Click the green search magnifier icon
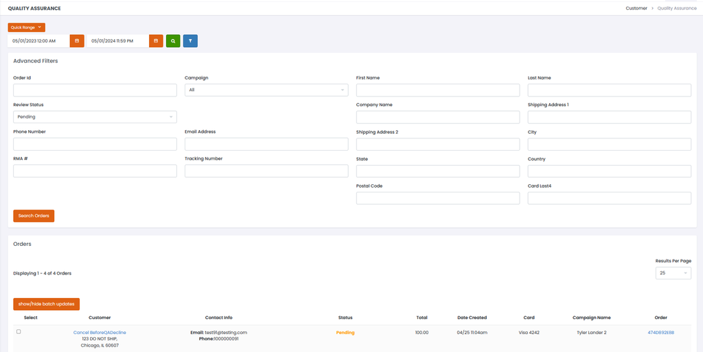Viewport: 703px width, 352px height. 173,41
